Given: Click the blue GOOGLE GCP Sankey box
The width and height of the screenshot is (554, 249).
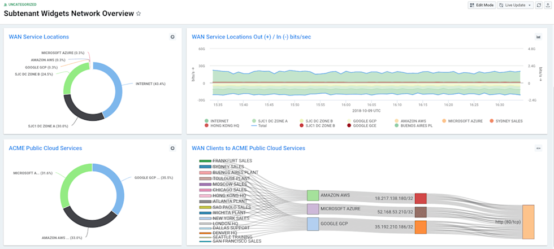Looking at the screenshot, I should [313, 224].
